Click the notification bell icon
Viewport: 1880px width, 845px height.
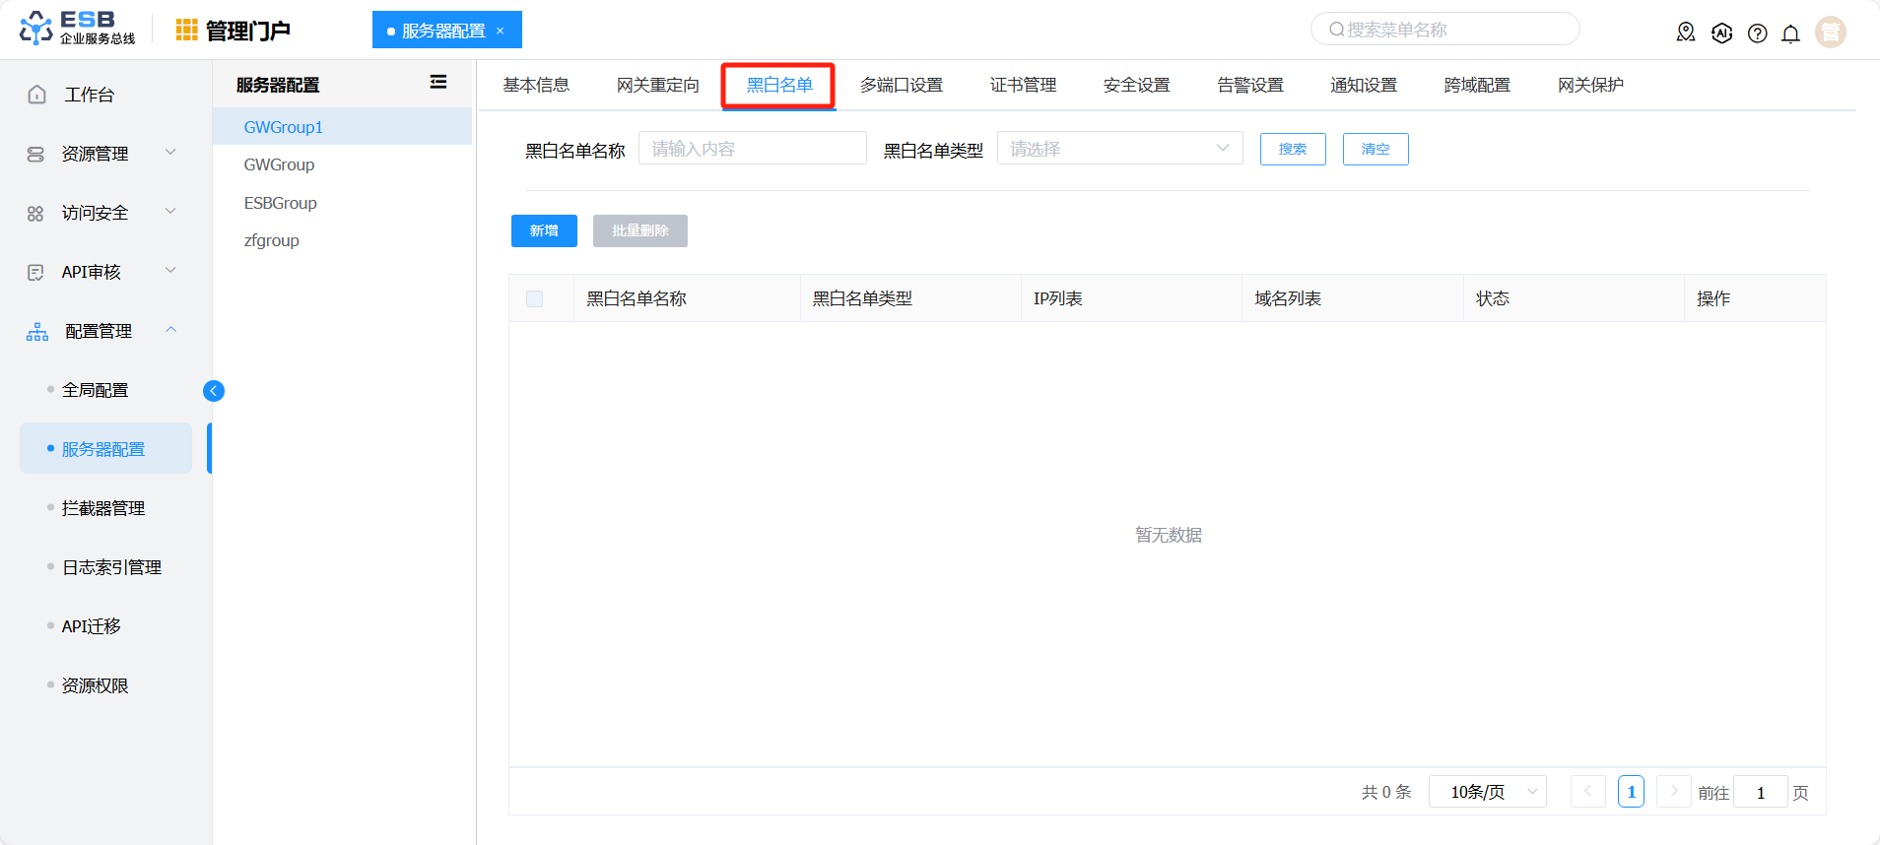(x=1790, y=33)
